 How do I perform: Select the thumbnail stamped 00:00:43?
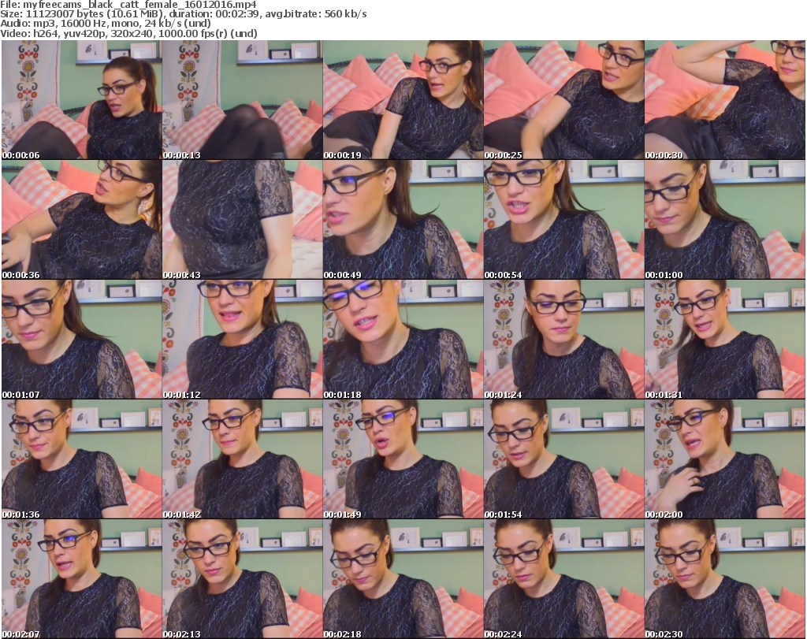coord(243,220)
